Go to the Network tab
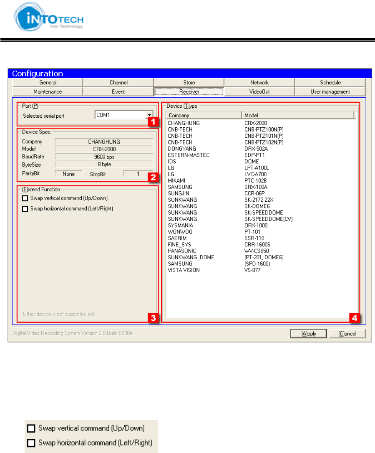This screenshot has width=375, height=453. tap(259, 82)
